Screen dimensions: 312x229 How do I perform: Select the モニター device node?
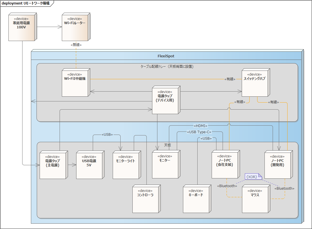pyautogui.click(x=165, y=165)
